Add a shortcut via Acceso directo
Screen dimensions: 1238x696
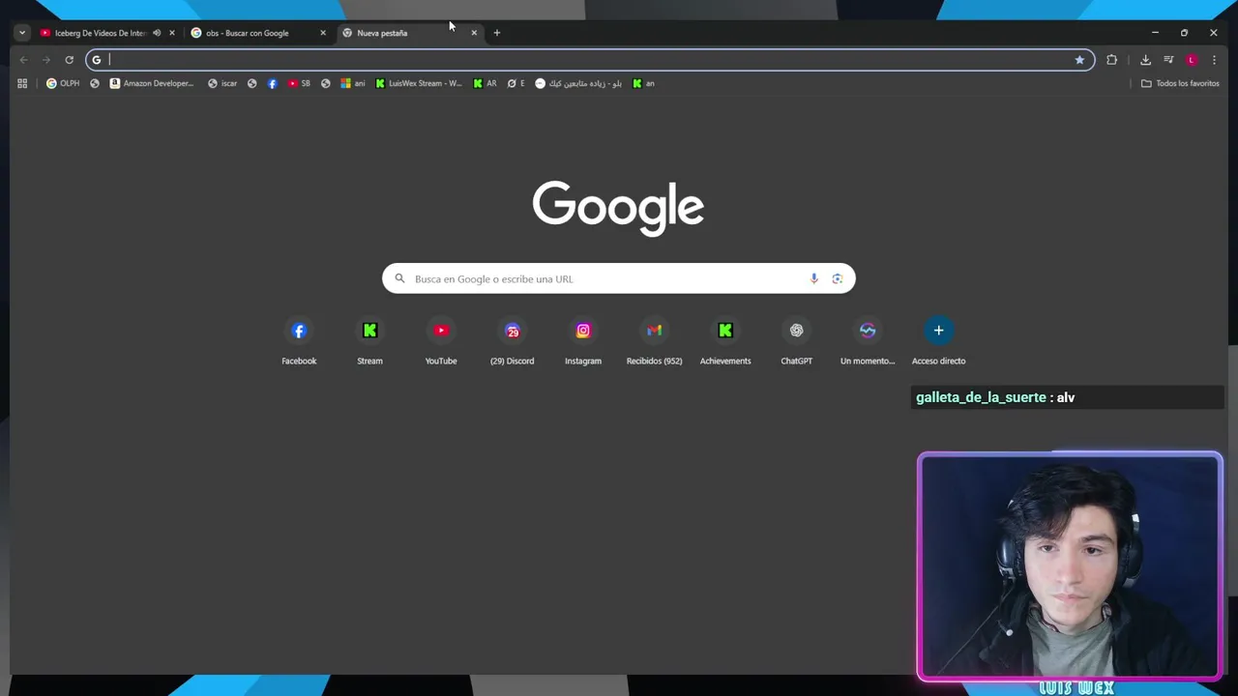tap(938, 341)
